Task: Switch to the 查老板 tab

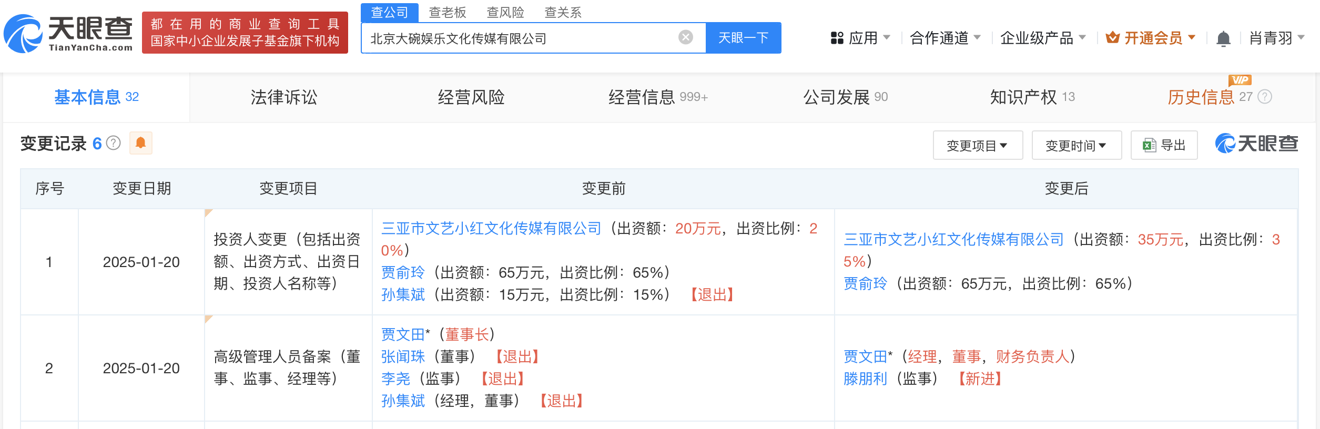Action: [x=446, y=13]
